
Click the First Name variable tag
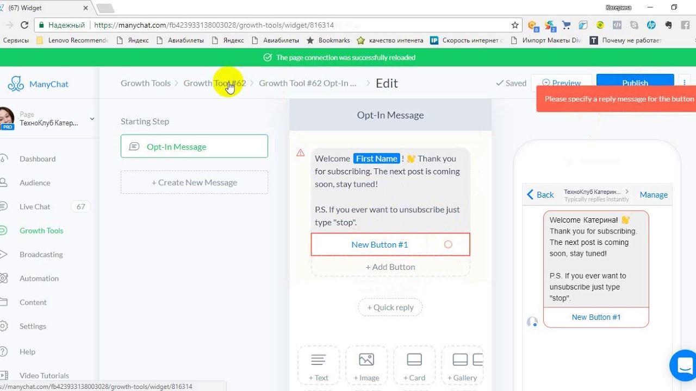point(377,159)
